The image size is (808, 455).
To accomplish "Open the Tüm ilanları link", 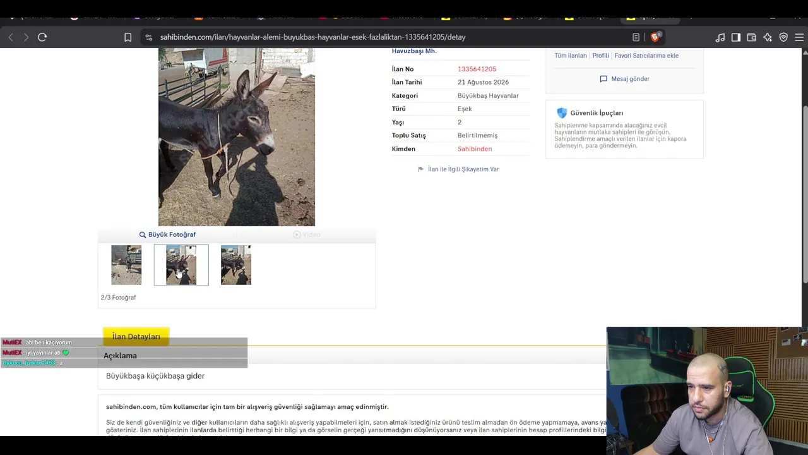I will (571, 56).
